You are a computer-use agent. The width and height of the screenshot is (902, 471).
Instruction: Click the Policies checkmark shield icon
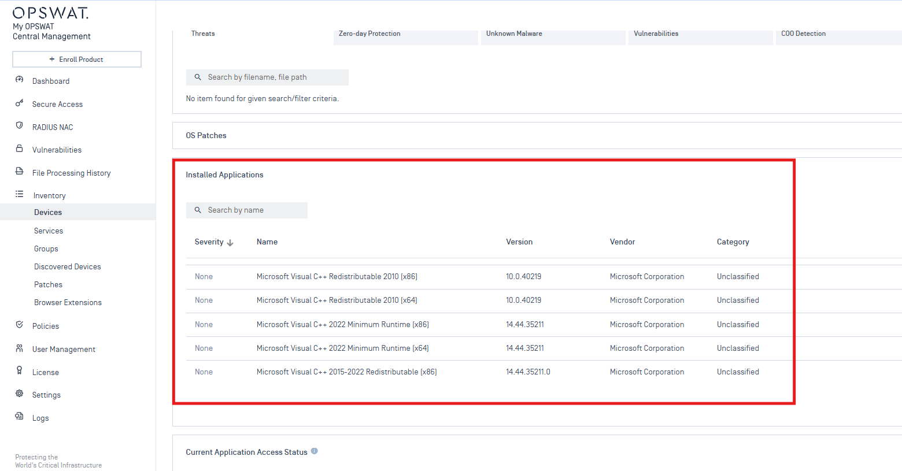point(19,325)
